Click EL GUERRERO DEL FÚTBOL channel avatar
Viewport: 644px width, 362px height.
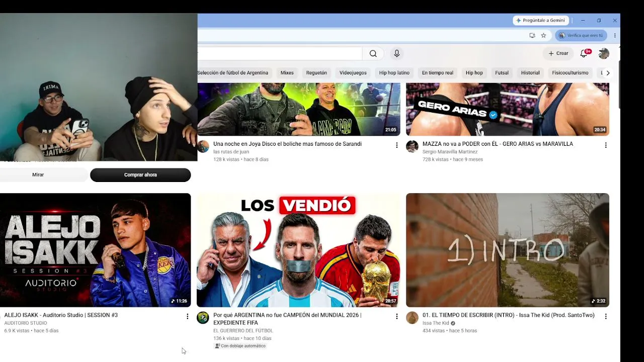click(203, 318)
